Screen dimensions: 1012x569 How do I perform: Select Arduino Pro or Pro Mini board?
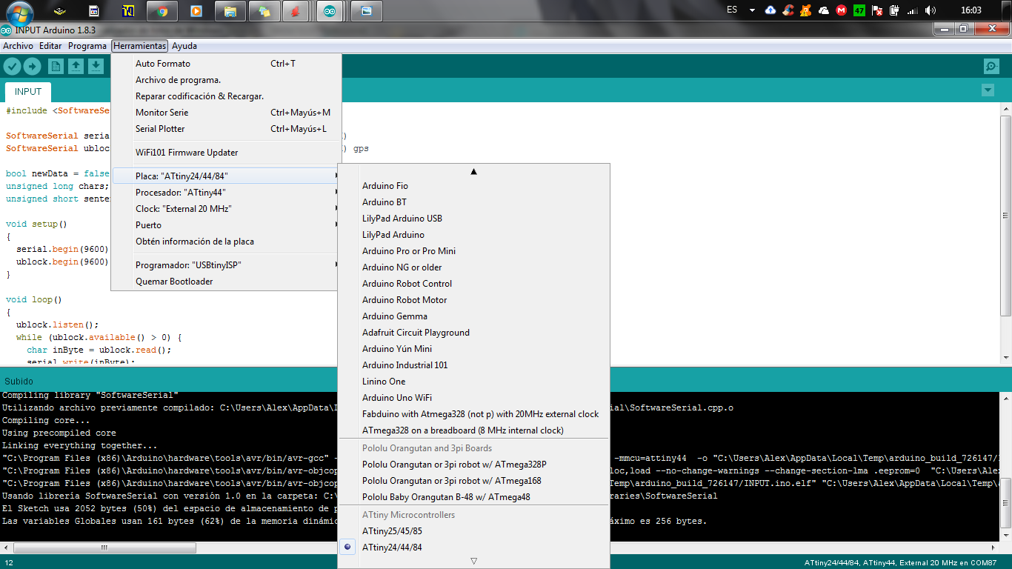click(473, 251)
